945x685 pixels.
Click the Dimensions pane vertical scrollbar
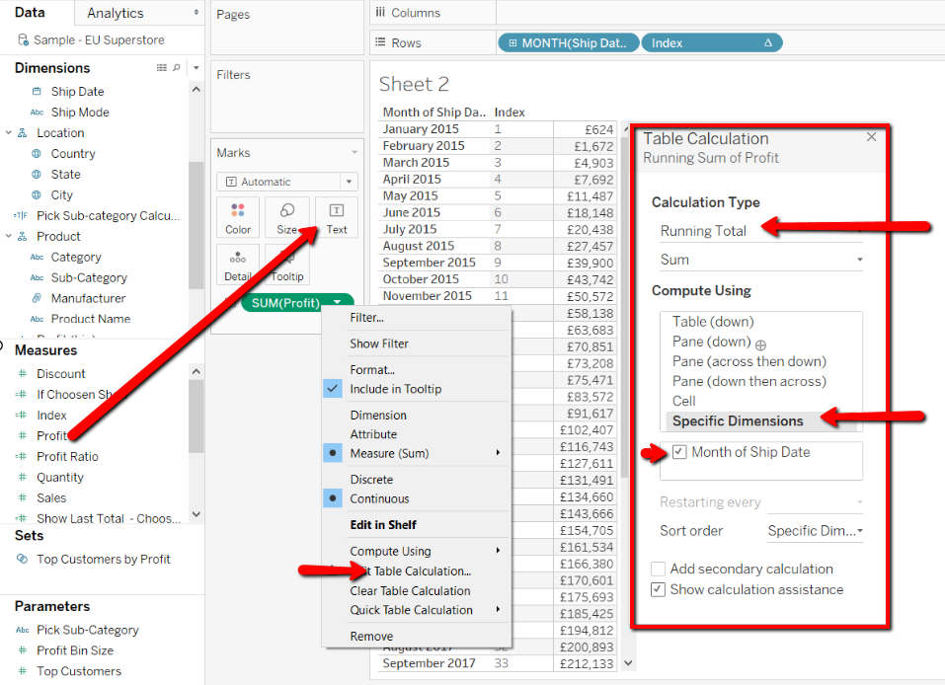tap(196, 226)
